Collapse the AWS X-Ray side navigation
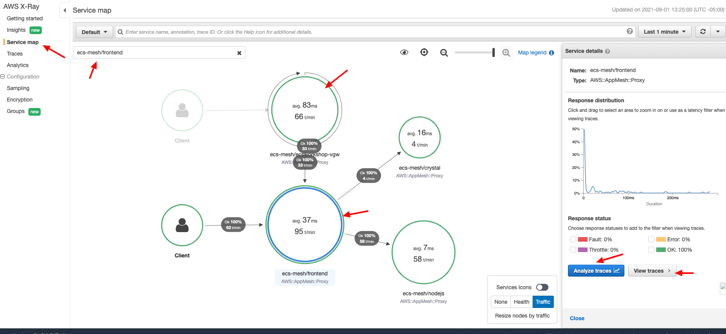 pyautogui.click(x=64, y=10)
